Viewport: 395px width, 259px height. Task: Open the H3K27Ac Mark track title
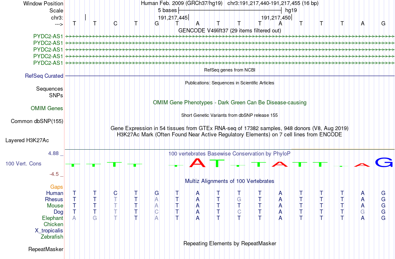pos(230,135)
